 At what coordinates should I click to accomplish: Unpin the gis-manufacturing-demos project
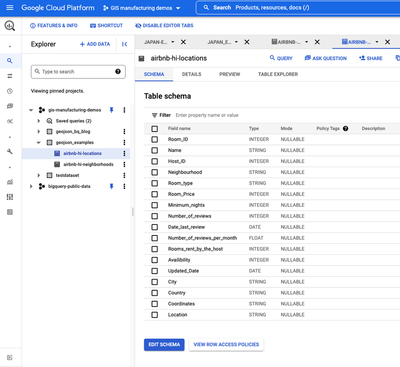point(112,110)
